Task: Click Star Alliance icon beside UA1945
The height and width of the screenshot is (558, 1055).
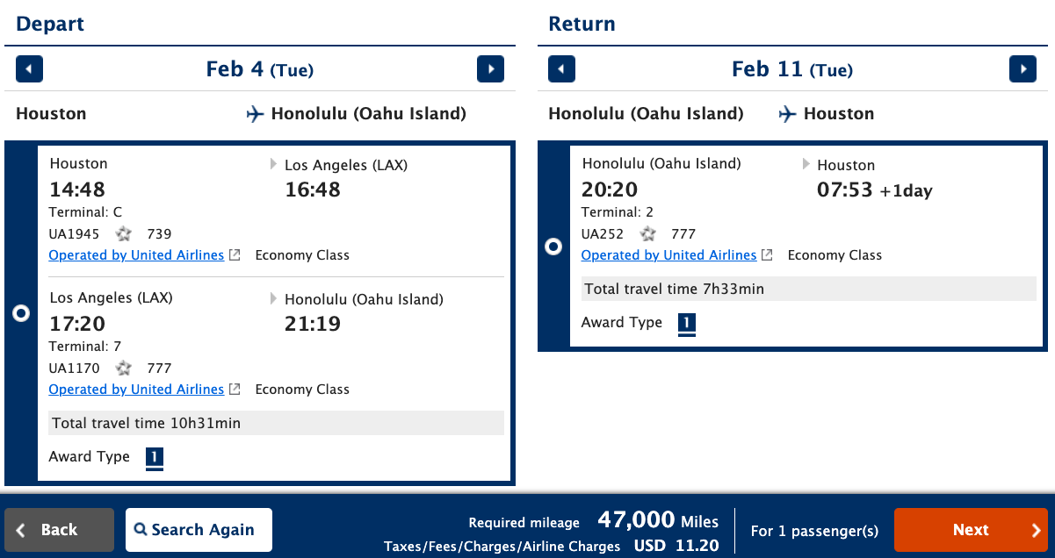Action: (x=125, y=234)
